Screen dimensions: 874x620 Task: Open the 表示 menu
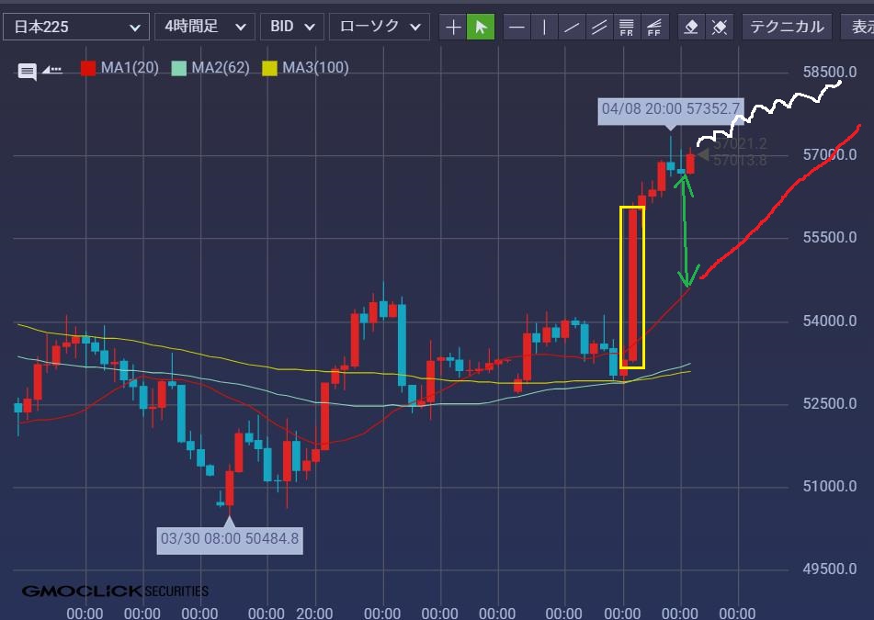tap(859, 27)
